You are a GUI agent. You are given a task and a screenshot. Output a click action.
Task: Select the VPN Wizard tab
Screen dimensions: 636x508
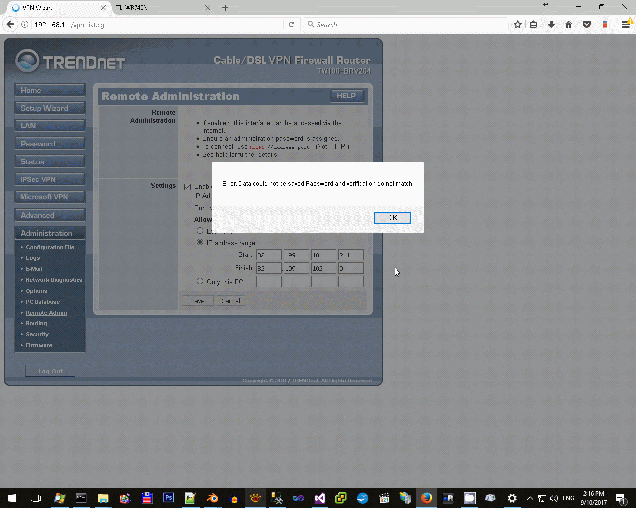[55, 8]
